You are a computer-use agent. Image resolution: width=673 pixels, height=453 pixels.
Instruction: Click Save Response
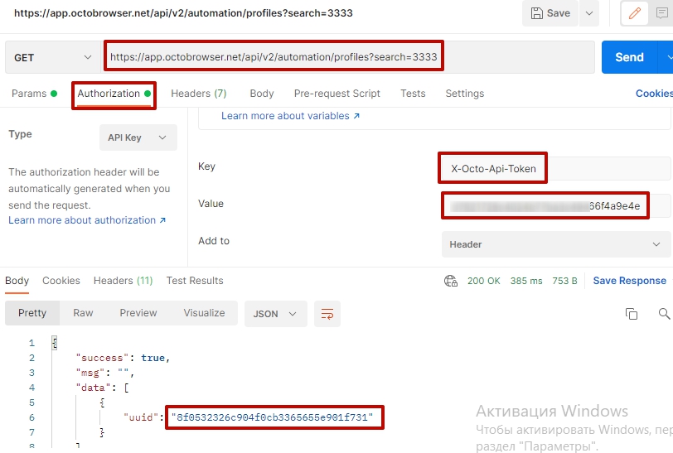[x=629, y=281]
